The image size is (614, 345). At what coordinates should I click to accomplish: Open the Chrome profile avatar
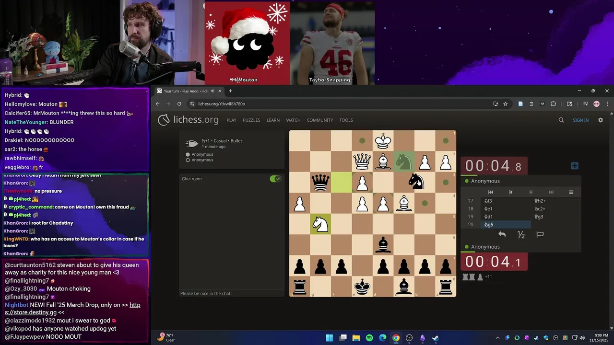tap(596, 104)
